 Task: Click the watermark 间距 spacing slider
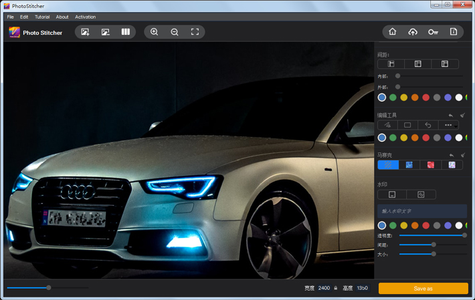[433, 245]
